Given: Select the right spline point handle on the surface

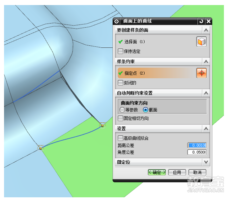Looking at the screenshot, I should [x=103, y=125].
